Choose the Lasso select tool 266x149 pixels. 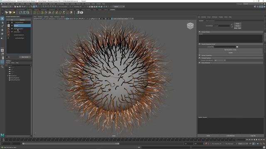(2, 22)
